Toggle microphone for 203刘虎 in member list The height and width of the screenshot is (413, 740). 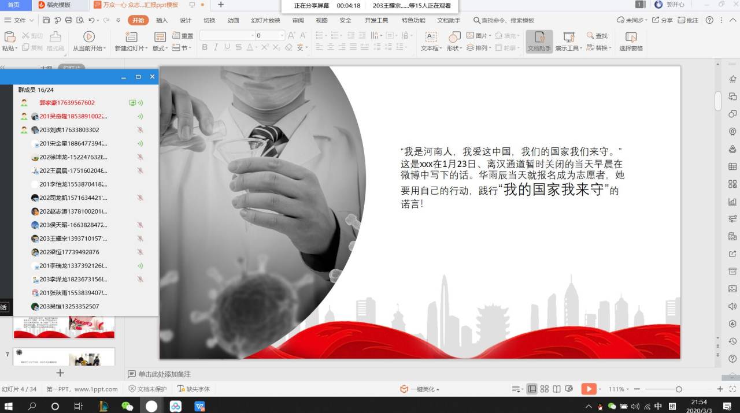[140, 130]
